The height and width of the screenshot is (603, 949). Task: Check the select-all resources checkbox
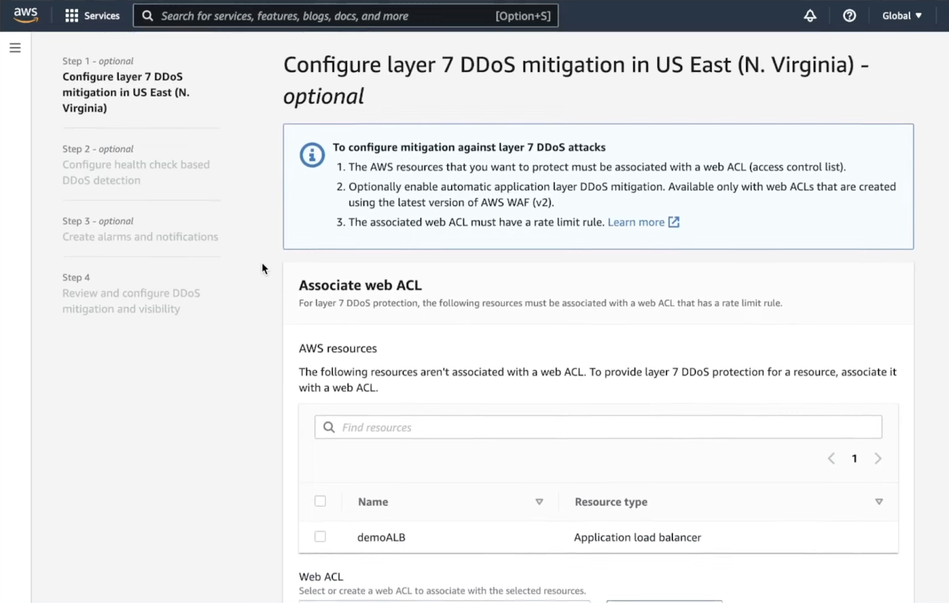320,502
